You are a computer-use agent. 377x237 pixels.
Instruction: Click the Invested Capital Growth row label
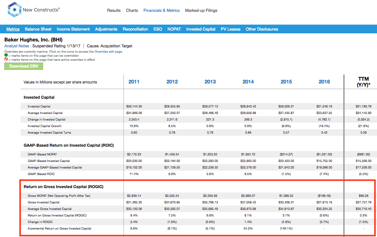pos(45,126)
